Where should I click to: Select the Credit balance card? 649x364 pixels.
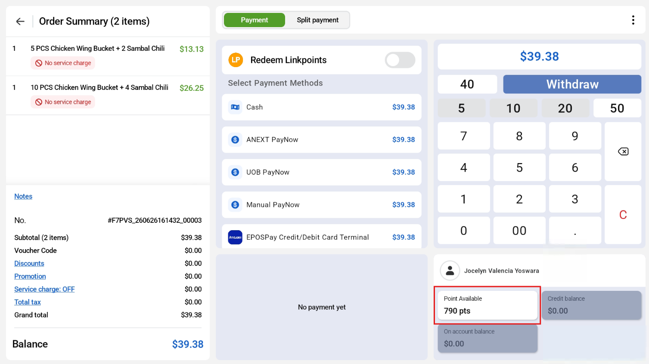click(591, 305)
